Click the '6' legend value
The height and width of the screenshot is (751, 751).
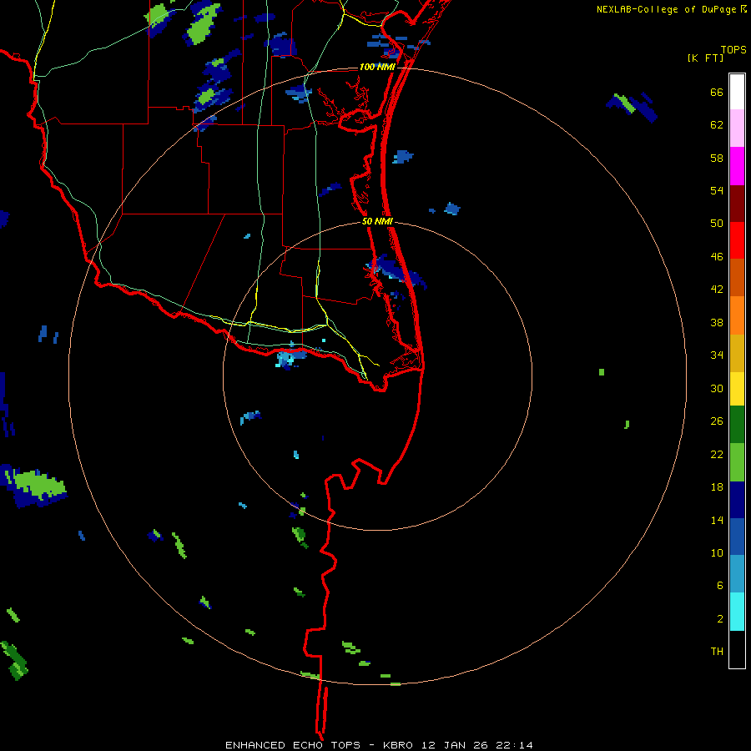point(720,585)
